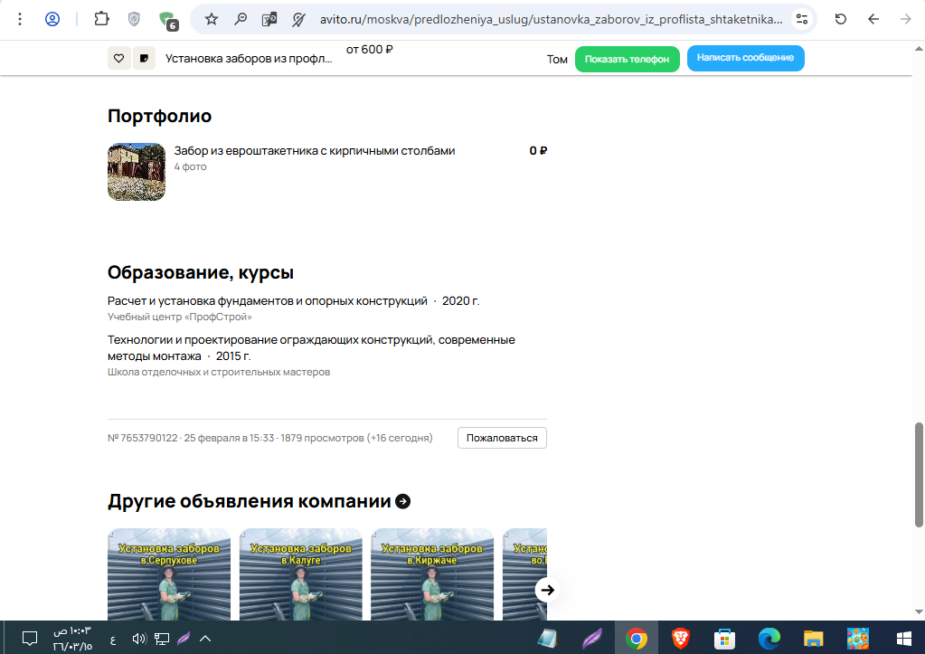Viewport: 925px width, 654px height.
Task: Click scrollbar down arrow
Action: (x=919, y=612)
